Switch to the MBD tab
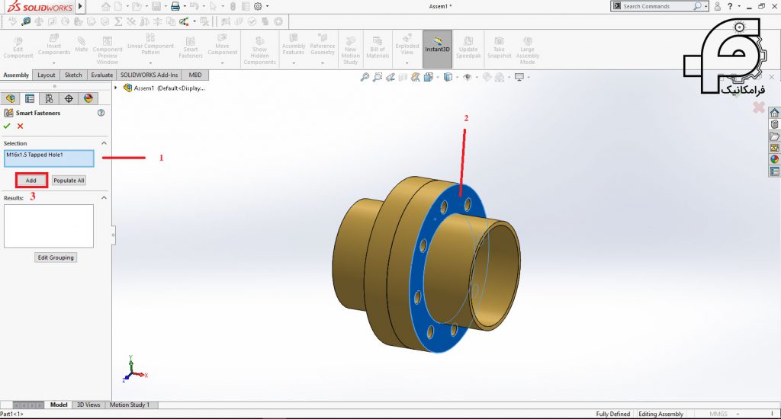 tap(195, 75)
